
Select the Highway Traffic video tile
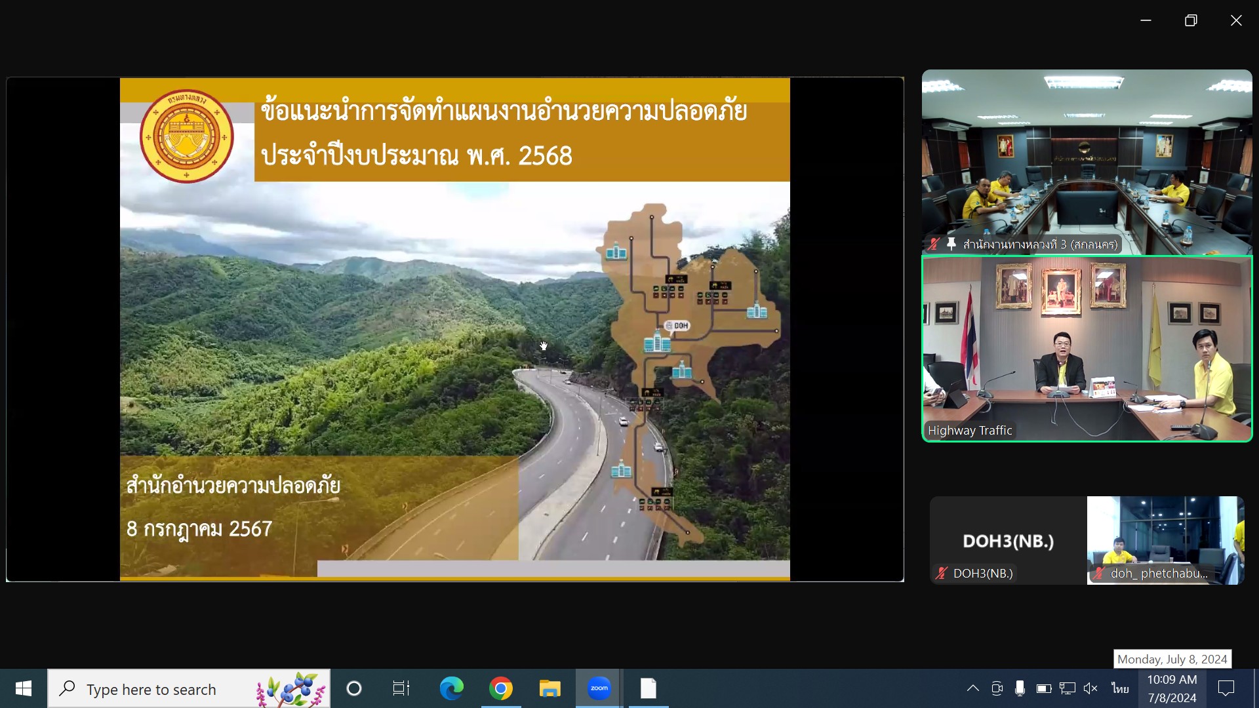click(x=1087, y=349)
